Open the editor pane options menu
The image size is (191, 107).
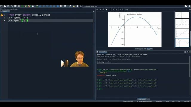(x=94, y=11)
